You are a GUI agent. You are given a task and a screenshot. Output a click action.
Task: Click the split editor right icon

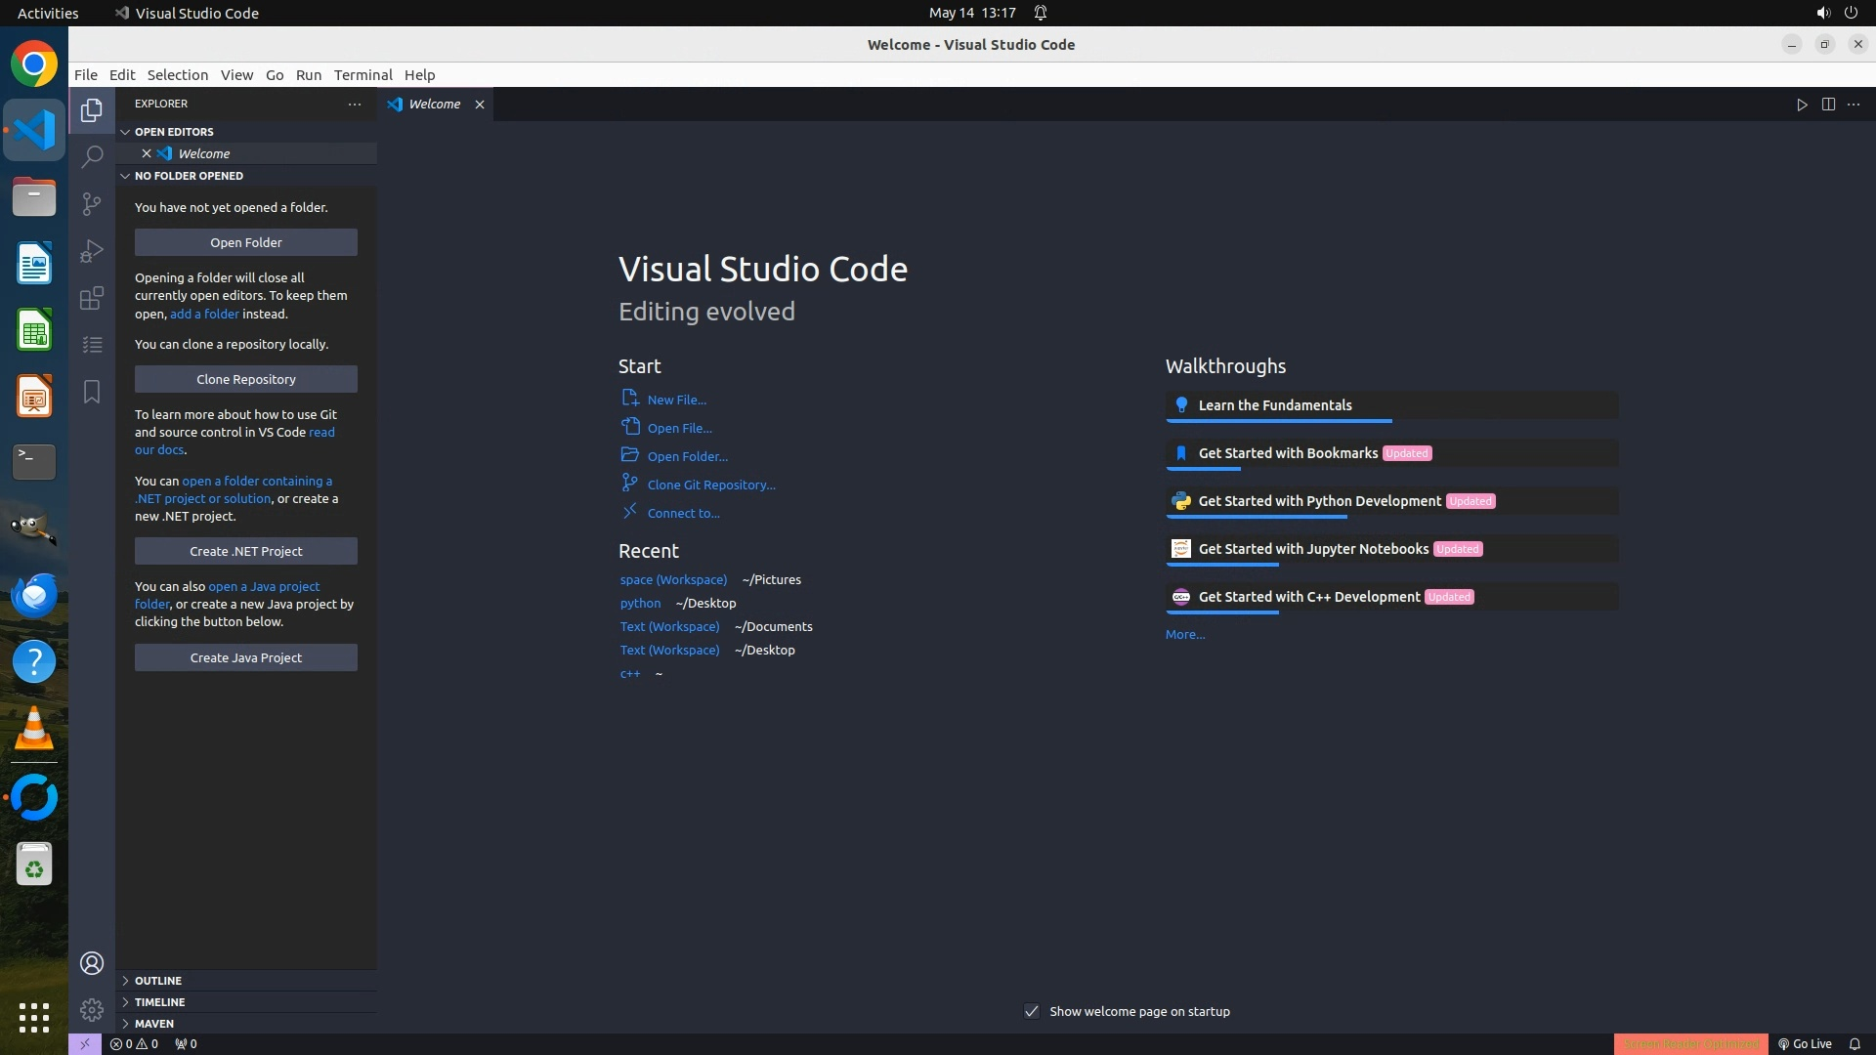(1828, 105)
